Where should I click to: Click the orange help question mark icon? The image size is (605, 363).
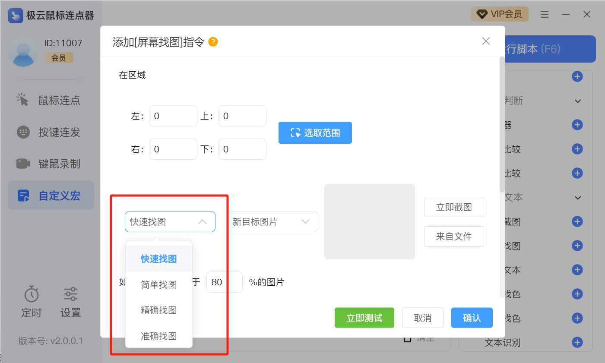tap(213, 42)
